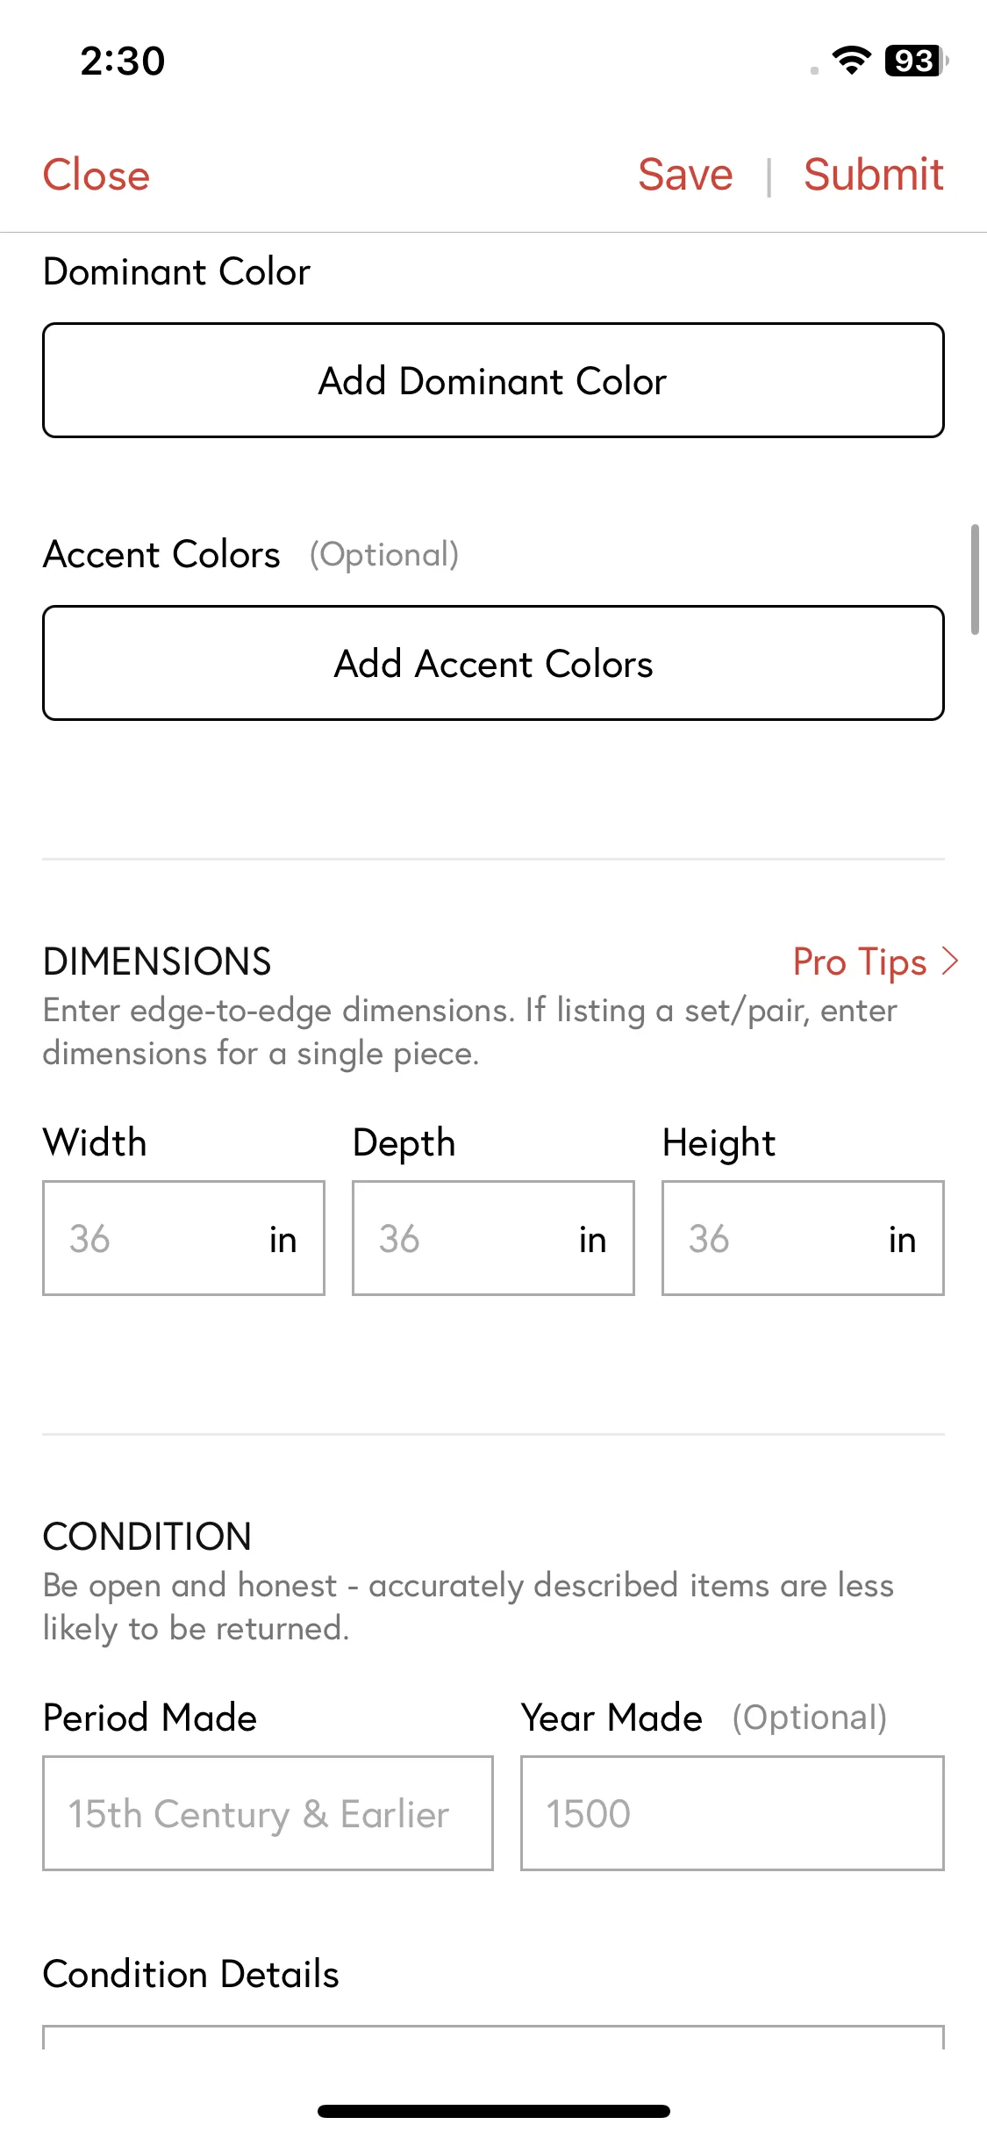The height and width of the screenshot is (2139, 987).
Task: Open the Period Made dropdown
Action: 268,1813
